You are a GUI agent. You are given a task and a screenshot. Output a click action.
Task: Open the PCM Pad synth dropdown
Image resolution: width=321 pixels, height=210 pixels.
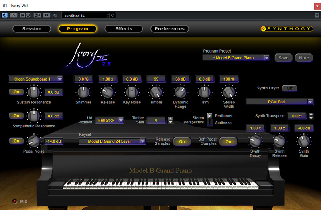pyautogui.click(x=280, y=102)
